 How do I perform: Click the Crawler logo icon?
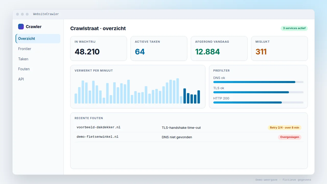(21, 27)
